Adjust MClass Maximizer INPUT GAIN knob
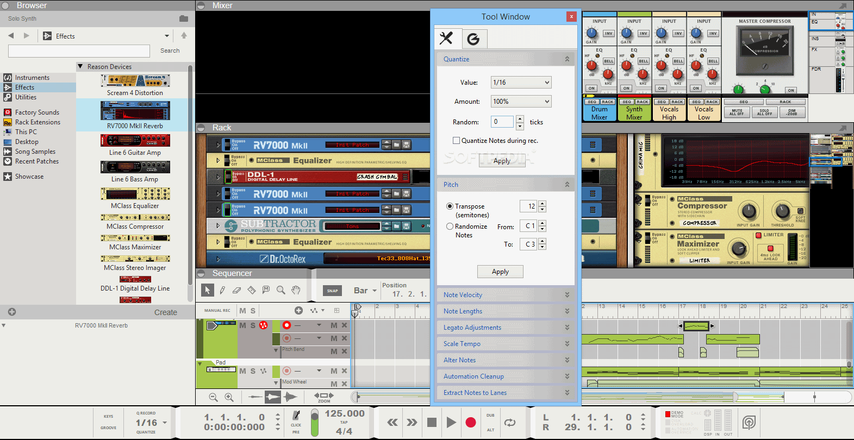The image size is (854, 440). (x=738, y=249)
